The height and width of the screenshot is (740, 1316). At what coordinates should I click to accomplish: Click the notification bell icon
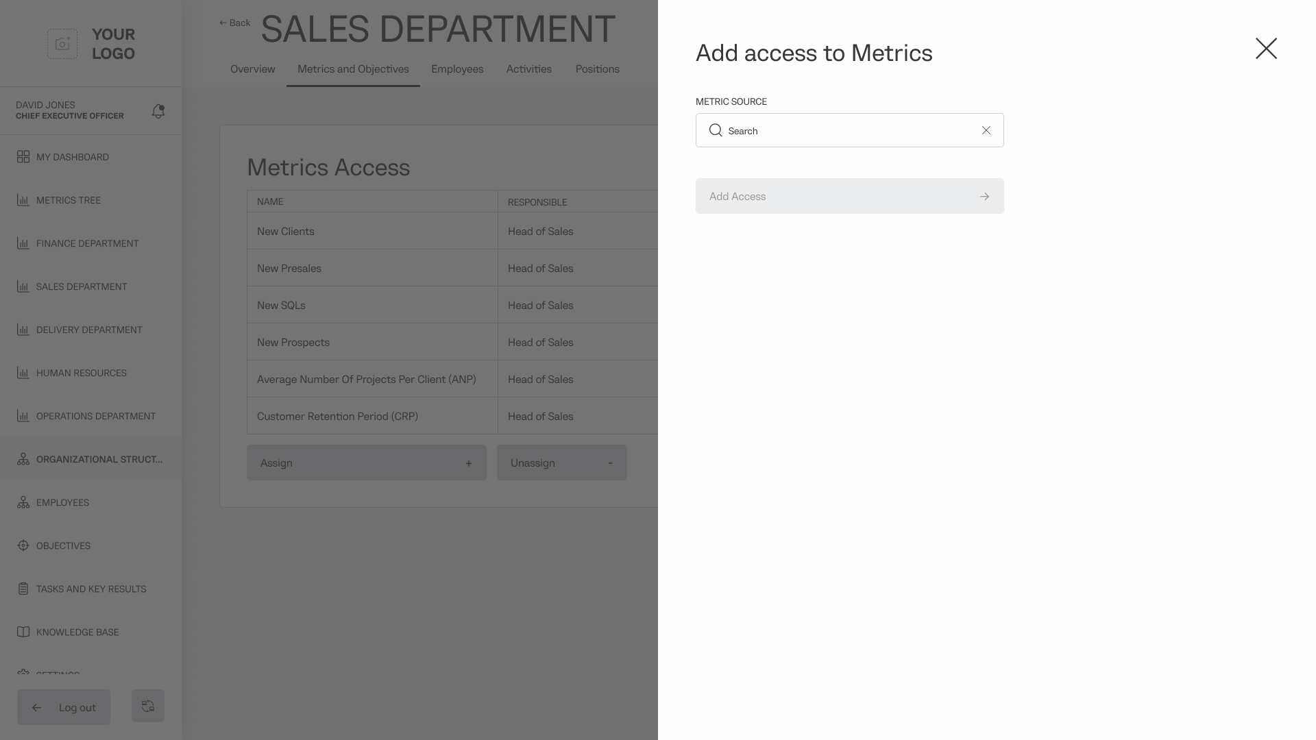click(x=158, y=111)
